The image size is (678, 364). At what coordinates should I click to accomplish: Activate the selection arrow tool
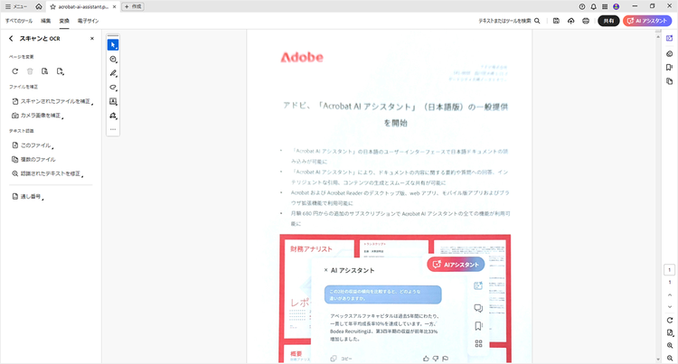(x=113, y=45)
